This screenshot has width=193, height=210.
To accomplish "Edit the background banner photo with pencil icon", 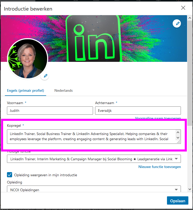I will tap(177, 23).
